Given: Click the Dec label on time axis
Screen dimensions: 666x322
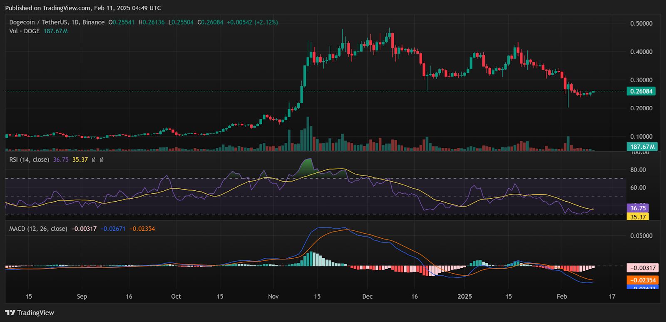Looking at the screenshot, I should click(368, 297).
